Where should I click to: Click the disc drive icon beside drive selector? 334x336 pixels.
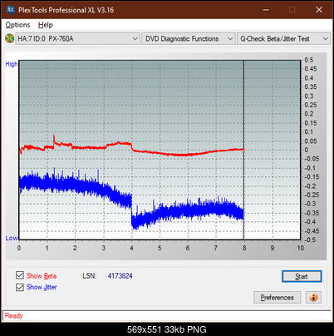[x=9, y=38]
